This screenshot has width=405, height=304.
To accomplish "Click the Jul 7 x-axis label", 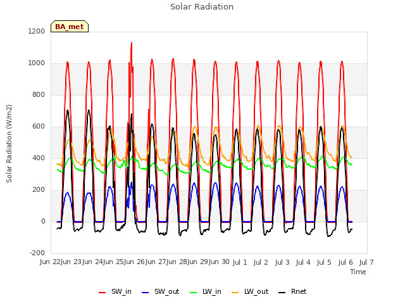I will [366, 262].
